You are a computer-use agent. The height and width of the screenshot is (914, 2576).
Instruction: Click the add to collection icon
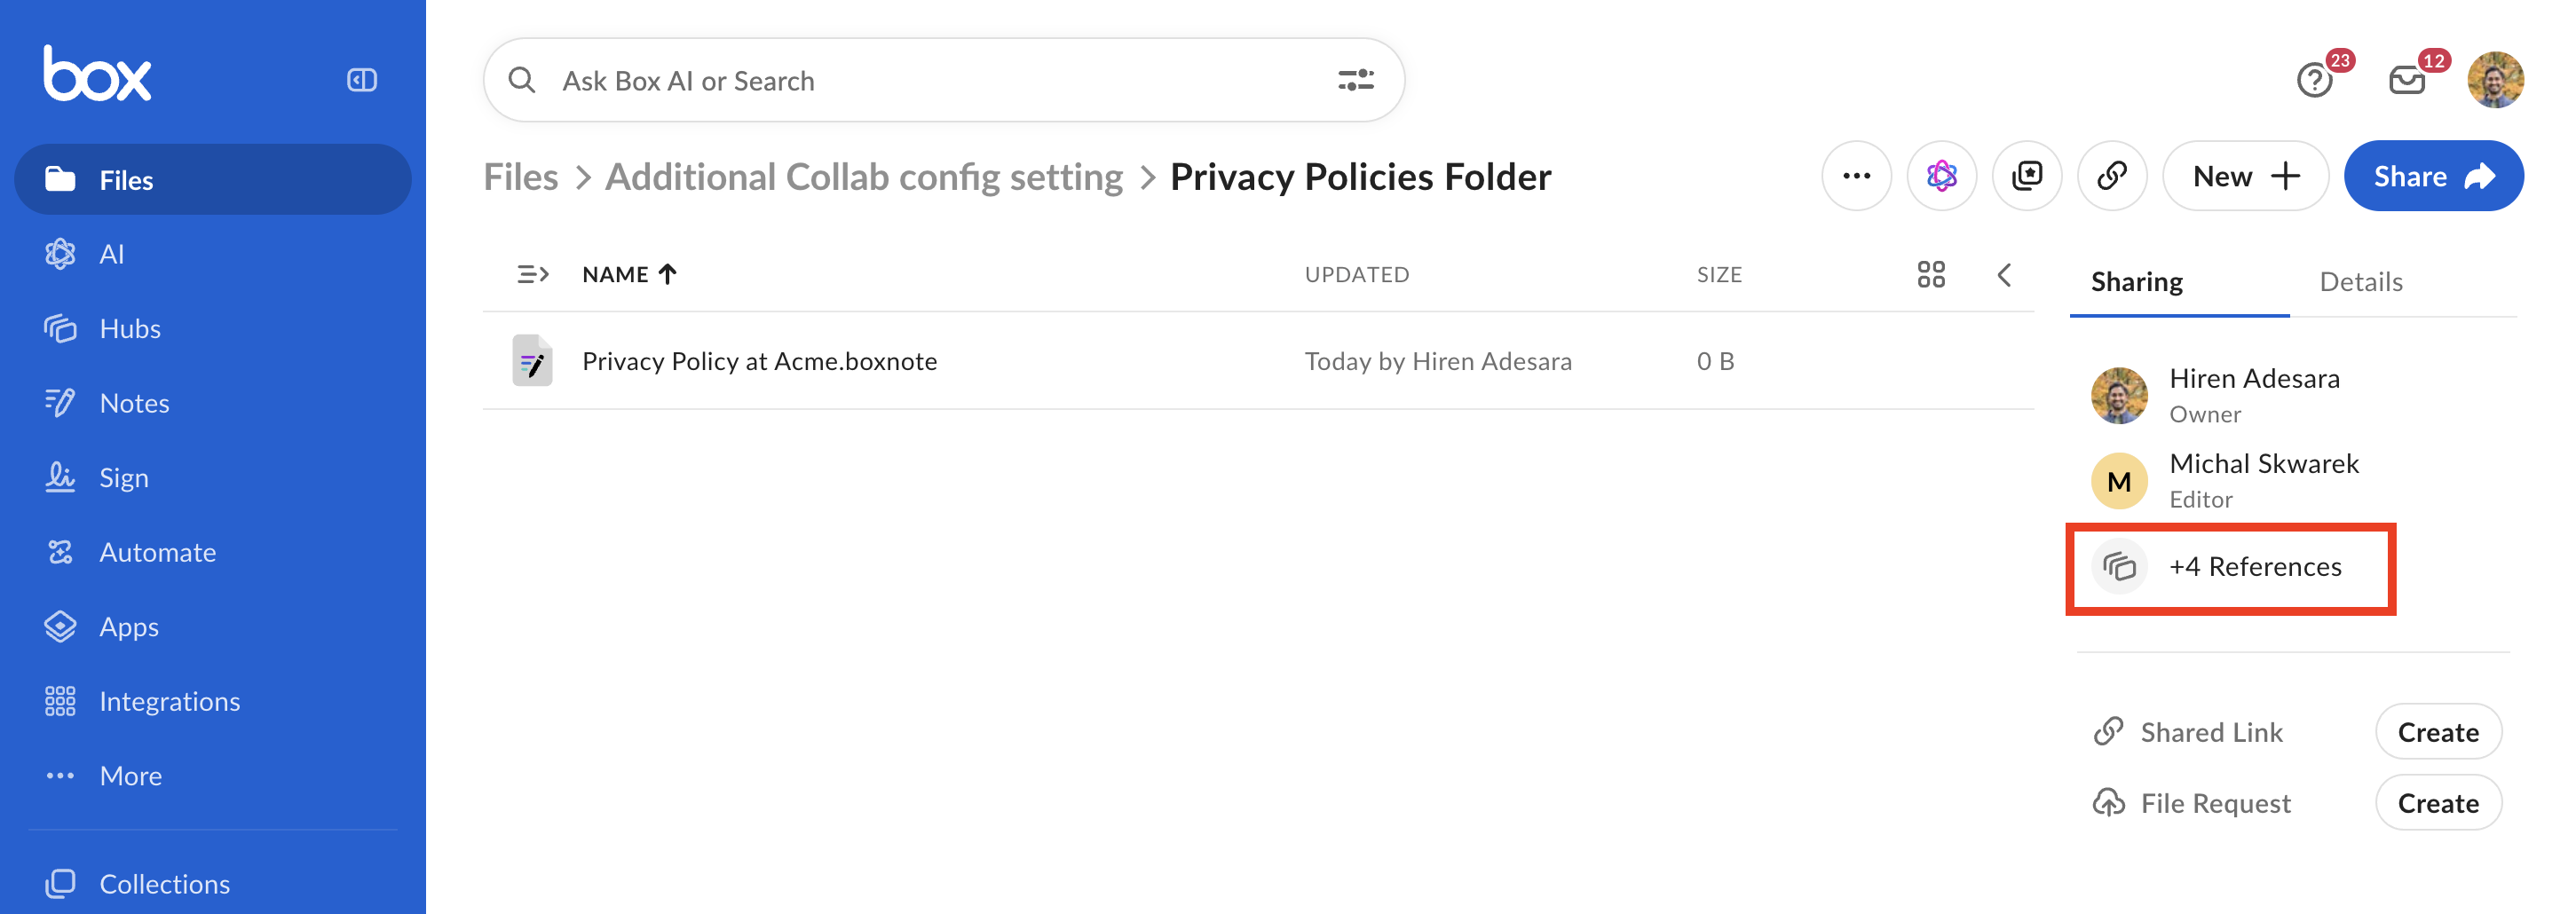coord(2026,176)
